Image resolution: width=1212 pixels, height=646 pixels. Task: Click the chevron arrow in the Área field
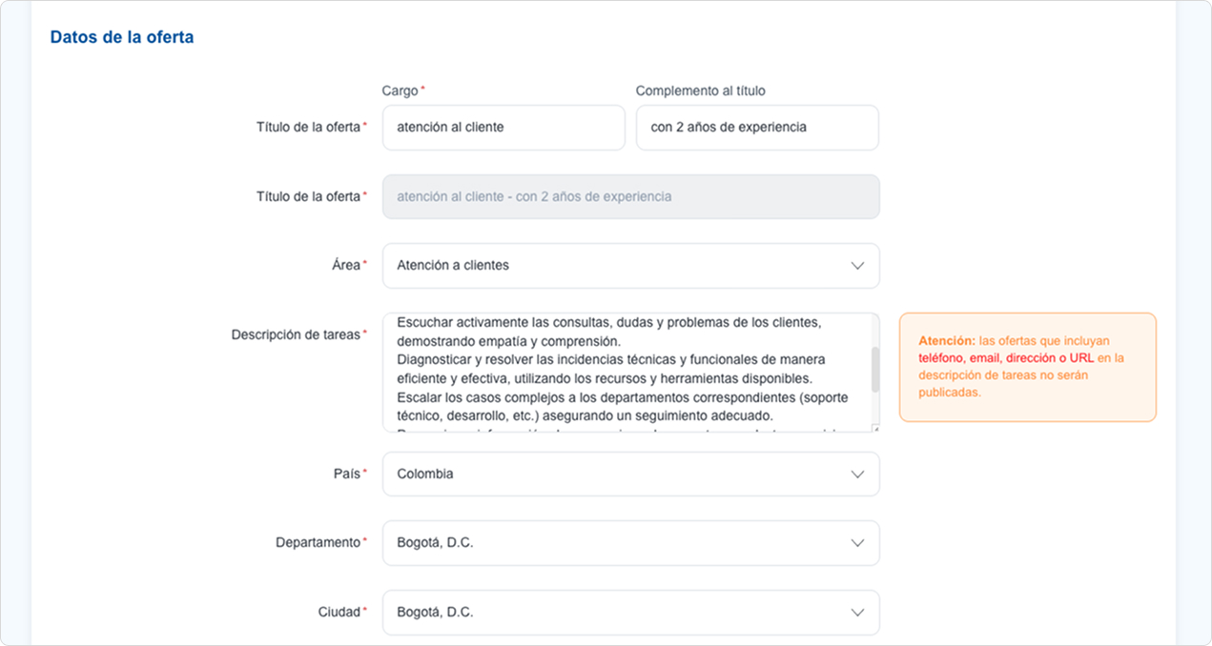(x=857, y=266)
